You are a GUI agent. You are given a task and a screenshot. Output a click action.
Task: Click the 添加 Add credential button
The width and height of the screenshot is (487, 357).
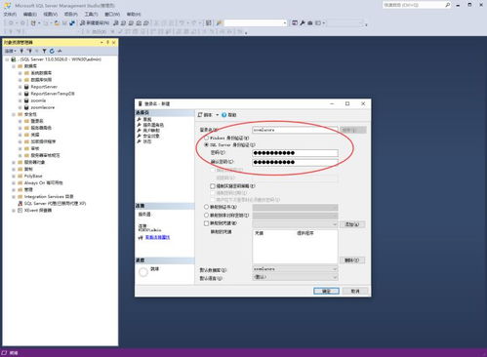(x=352, y=224)
